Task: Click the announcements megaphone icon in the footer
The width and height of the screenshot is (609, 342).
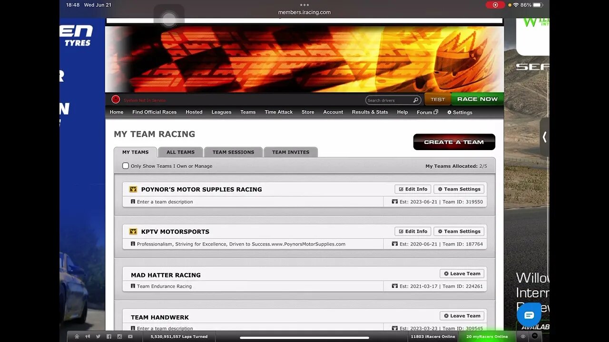Action: 88,336
